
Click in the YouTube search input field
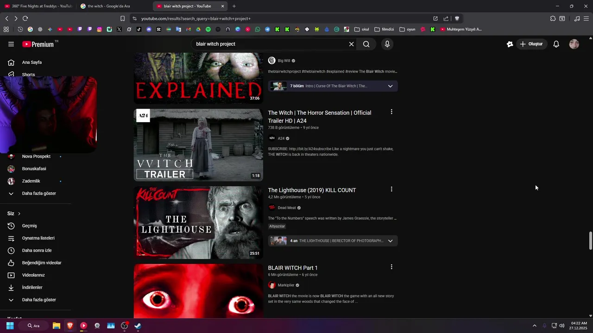[x=270, y=44]
